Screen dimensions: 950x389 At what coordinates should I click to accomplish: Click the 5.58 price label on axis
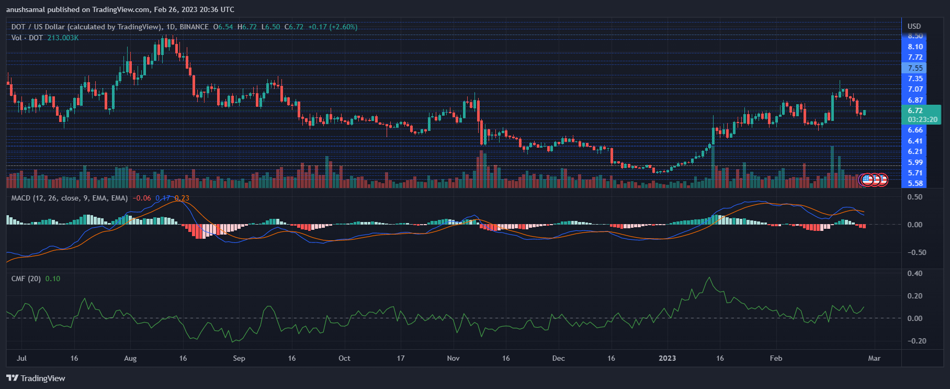pos(915,183)
